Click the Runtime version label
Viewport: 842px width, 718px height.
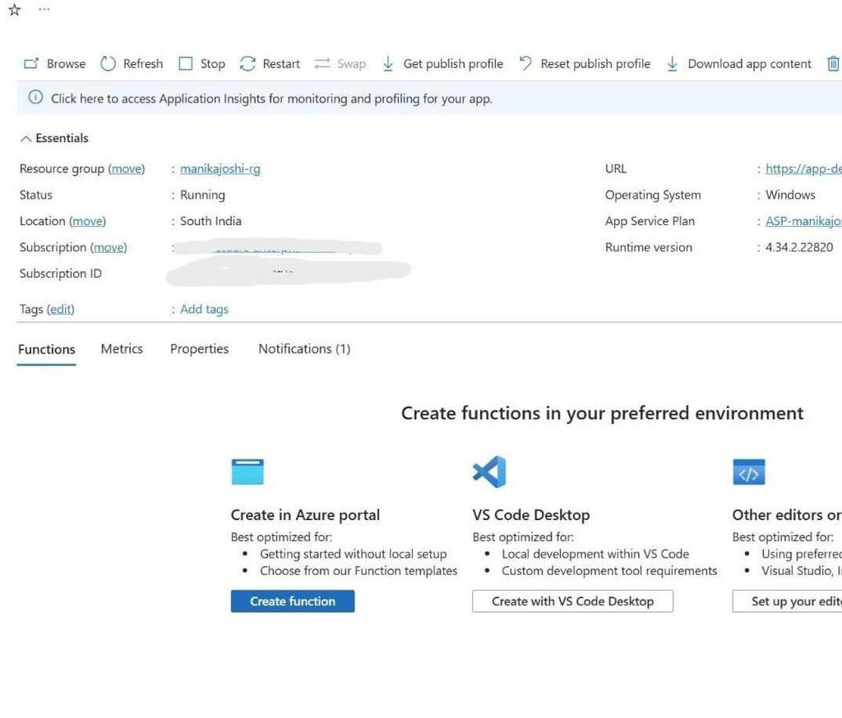[x=649, y=247]
